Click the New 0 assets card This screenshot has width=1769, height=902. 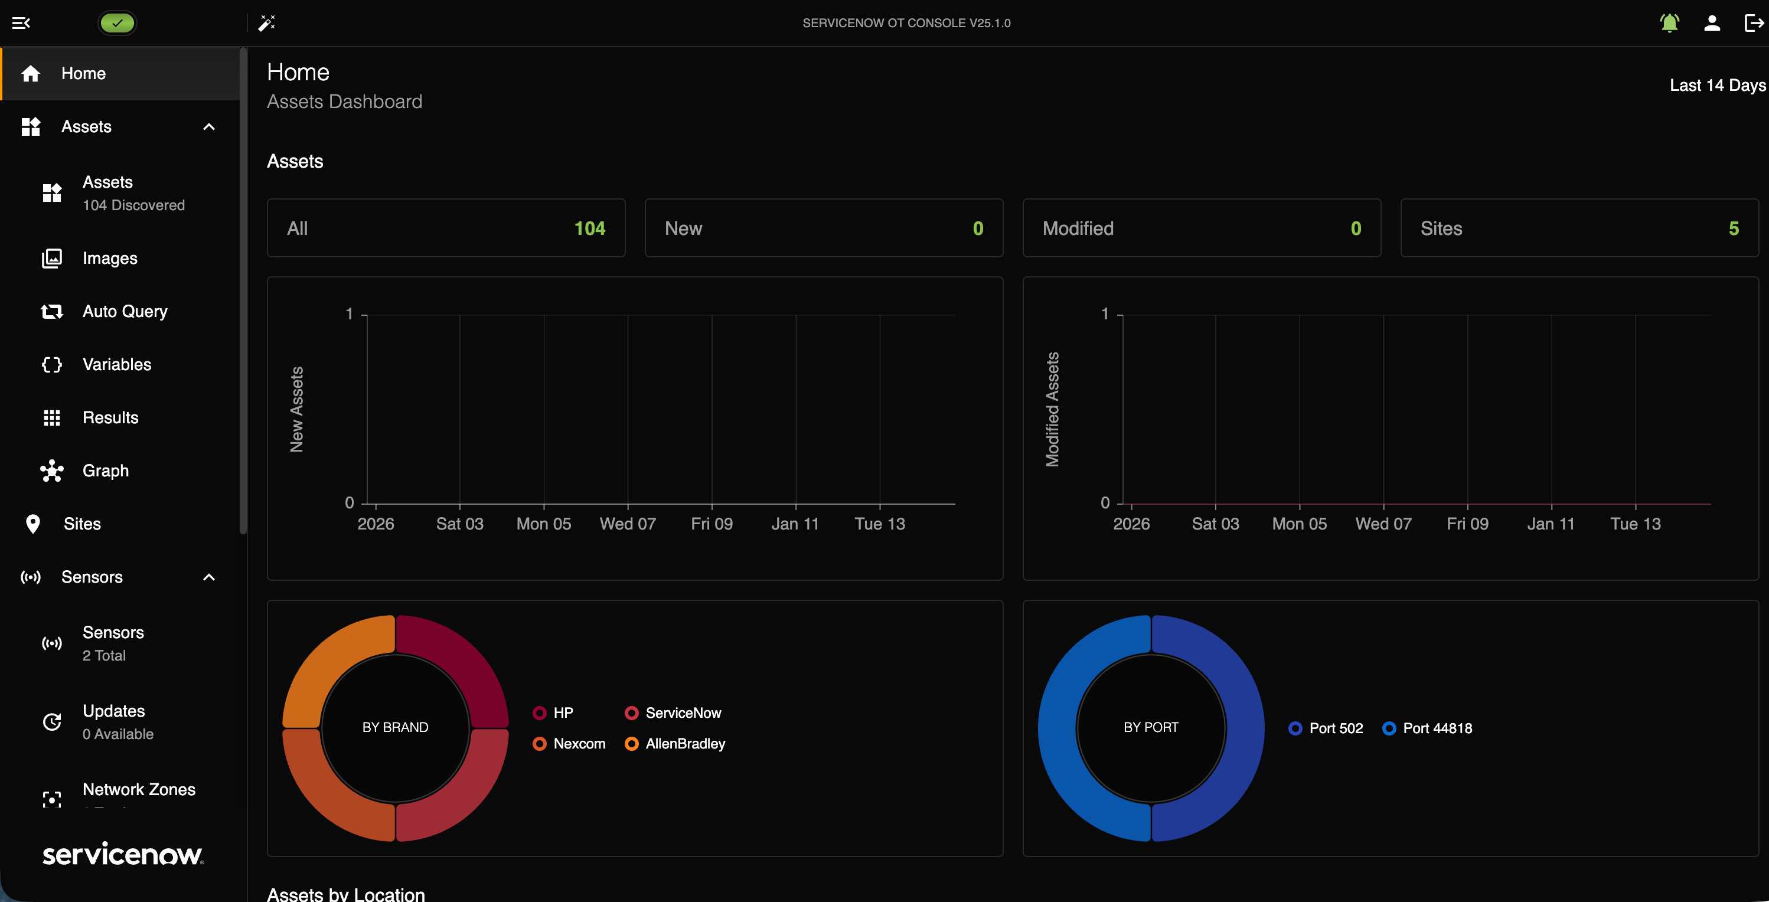pos(824,228)
